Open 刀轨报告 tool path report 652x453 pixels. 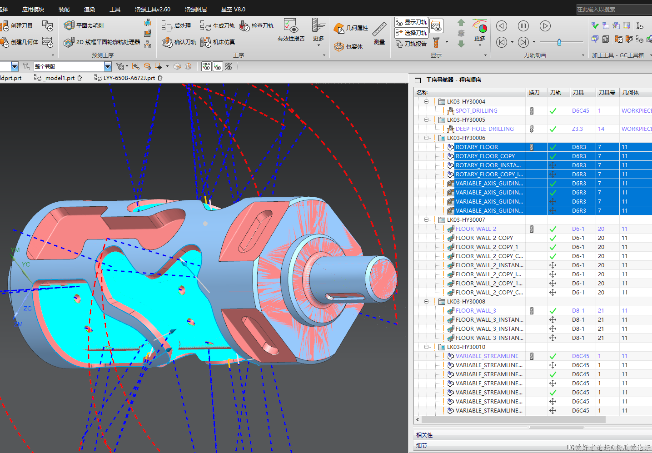click(x=411, y=44)
